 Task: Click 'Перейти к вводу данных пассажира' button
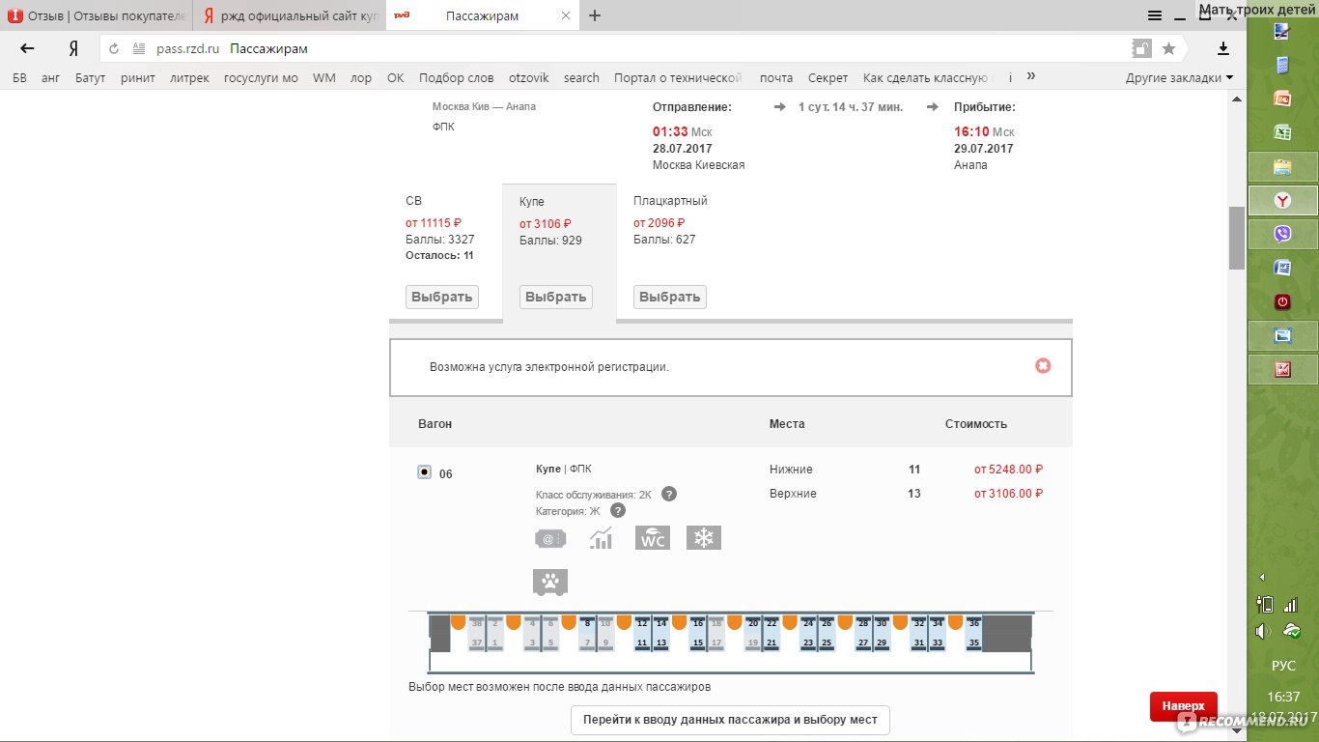[730, 720]
